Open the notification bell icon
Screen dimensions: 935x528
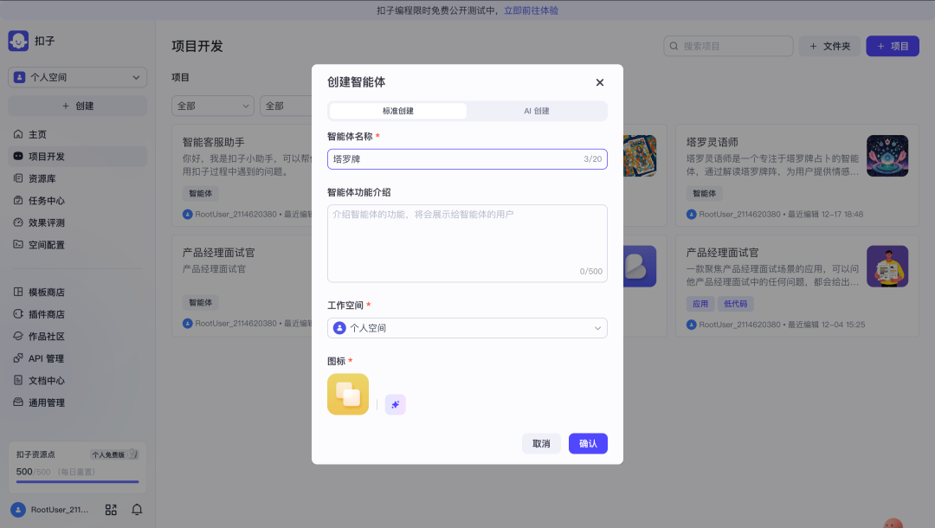pos(137,510)
